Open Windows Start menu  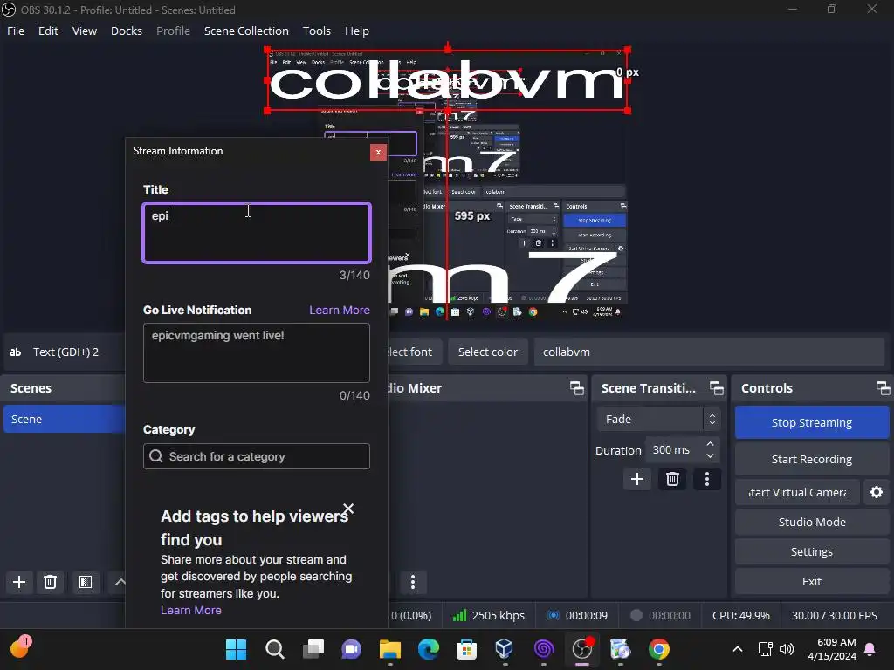point(236,649)
